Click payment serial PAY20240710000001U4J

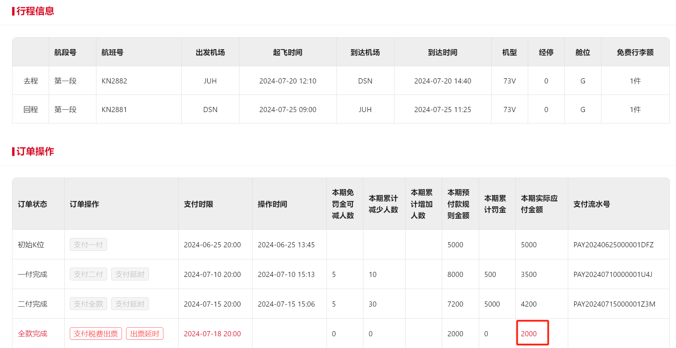tap(613, 274)
